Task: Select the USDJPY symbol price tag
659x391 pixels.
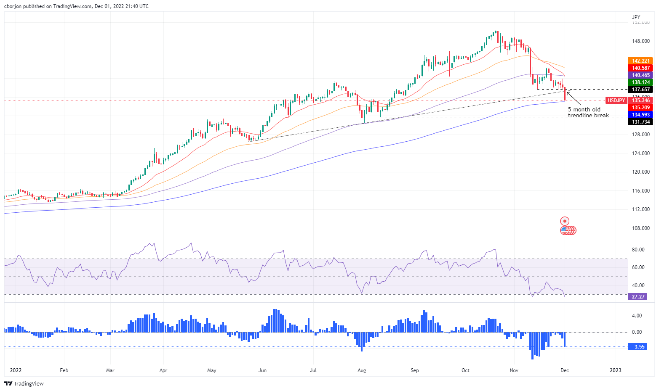Action: 616,100
